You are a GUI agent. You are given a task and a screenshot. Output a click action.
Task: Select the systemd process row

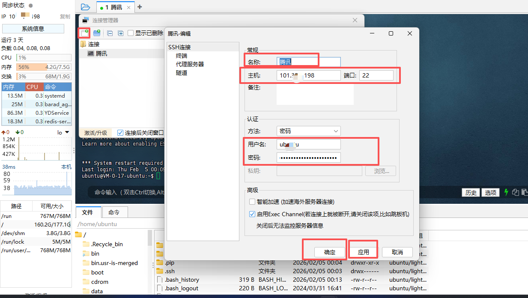coord(36,95)
